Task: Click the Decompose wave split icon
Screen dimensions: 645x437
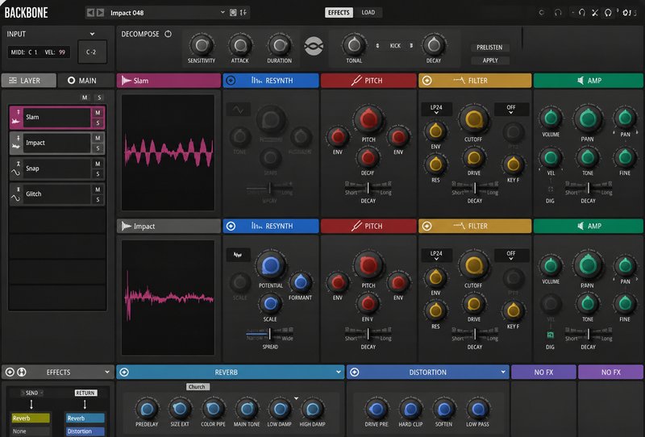Action: (x=314, y=46)
